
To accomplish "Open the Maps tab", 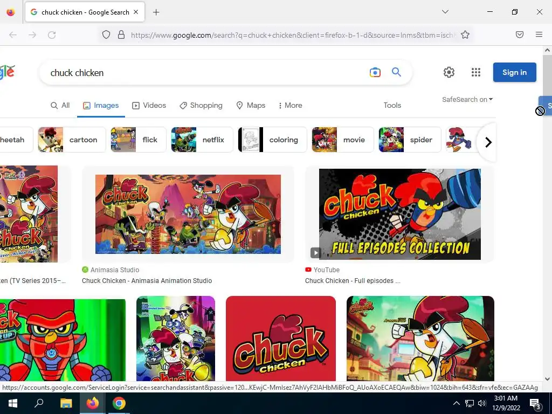I will (x=251, y=105).
